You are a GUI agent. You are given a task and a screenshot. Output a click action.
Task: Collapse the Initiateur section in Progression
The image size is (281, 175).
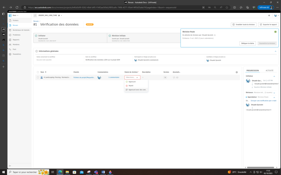click(274, 76)
